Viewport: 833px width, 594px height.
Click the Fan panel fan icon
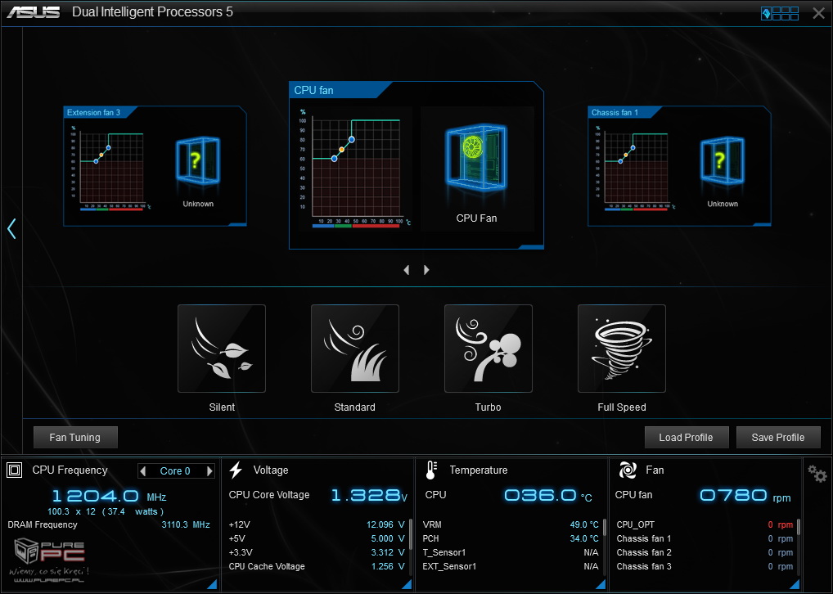coord(628,470)
